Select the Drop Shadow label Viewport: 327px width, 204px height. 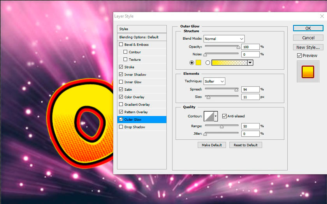135,127
